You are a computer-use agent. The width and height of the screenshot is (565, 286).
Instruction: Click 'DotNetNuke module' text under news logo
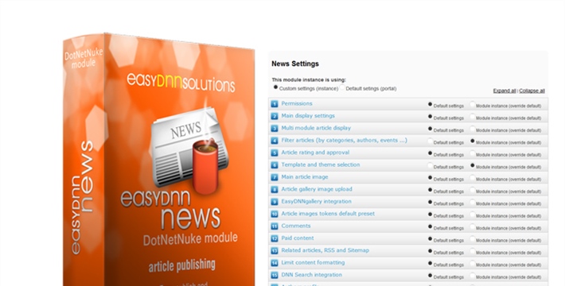click(190, 239)
